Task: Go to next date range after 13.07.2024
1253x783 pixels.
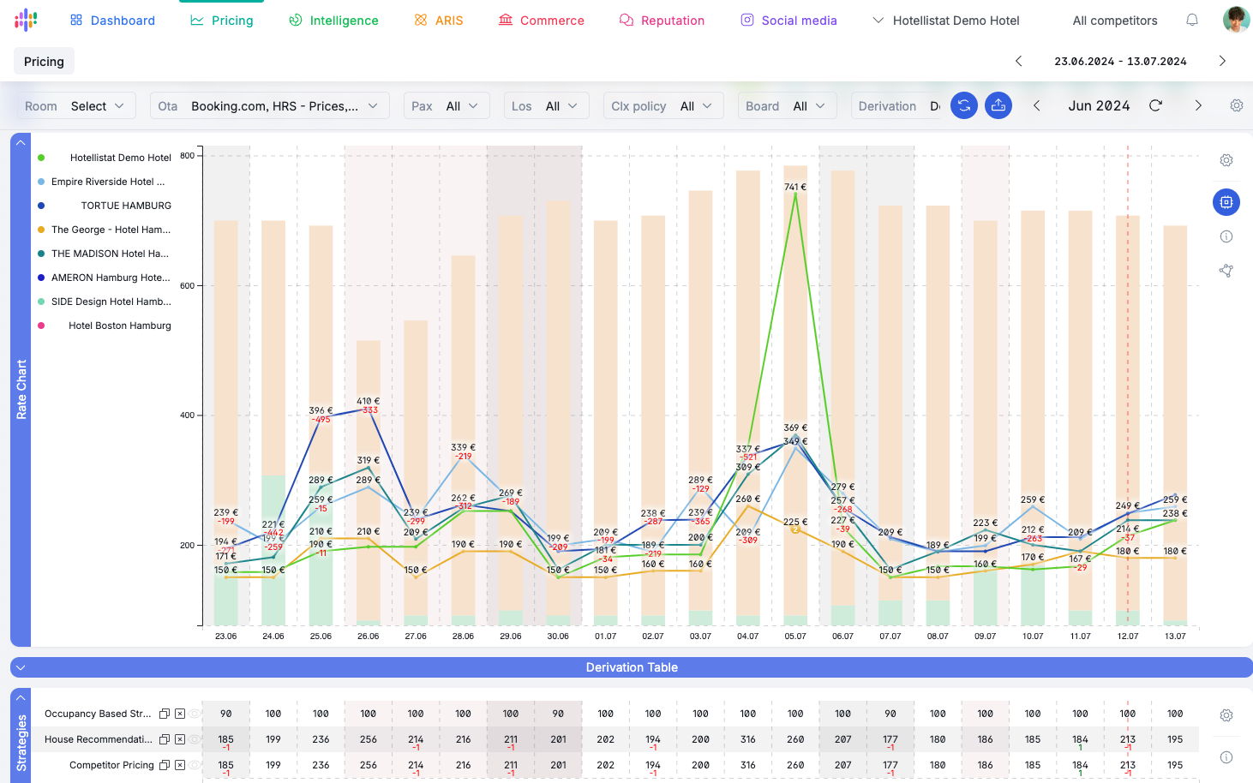Action: pyautogui.click(x=1222, y=61)
